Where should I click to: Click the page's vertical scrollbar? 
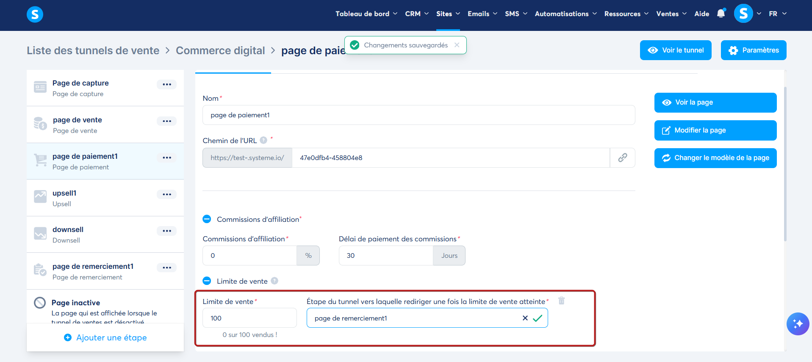(785, 164)
